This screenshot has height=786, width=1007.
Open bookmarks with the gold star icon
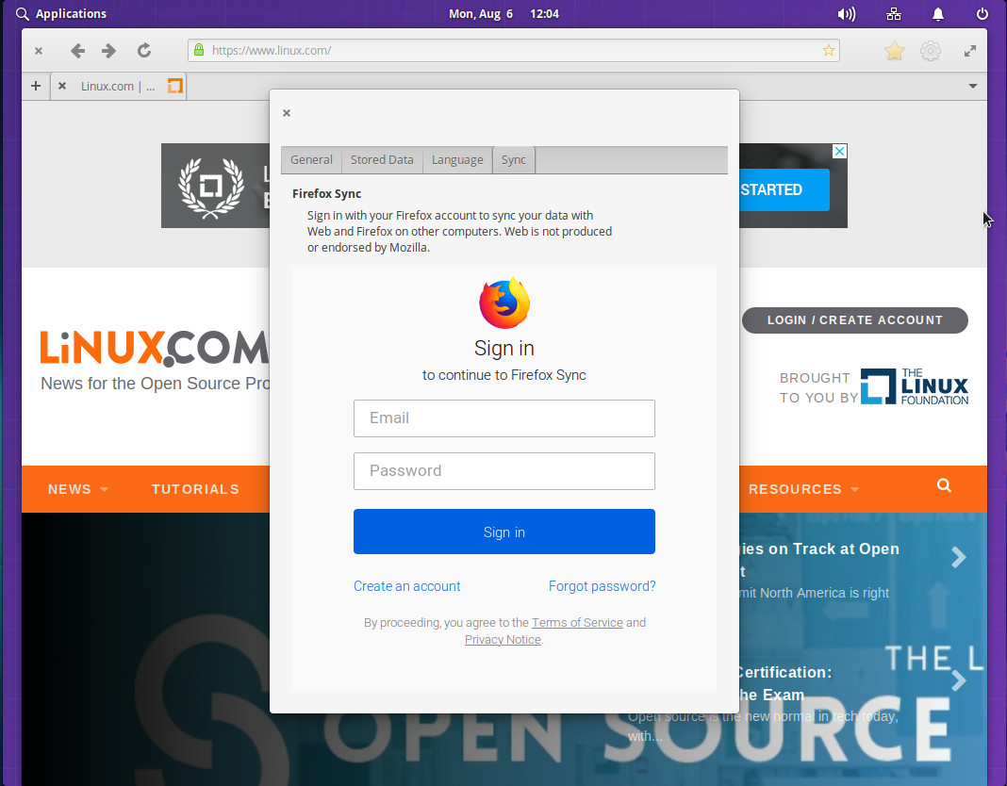point(894,51)
